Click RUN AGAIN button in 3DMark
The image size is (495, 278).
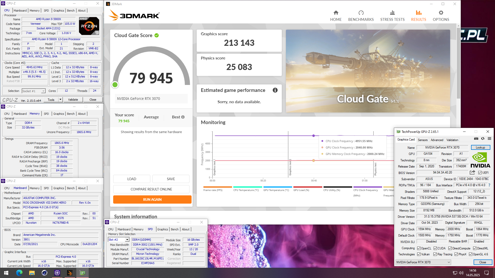(x=152, y=199)
